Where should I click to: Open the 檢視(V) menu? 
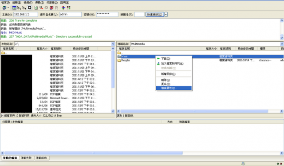(x=28, y=3)
